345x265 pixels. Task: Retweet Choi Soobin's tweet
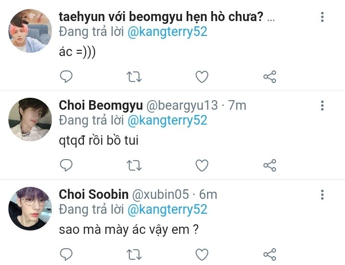(134, 254)
